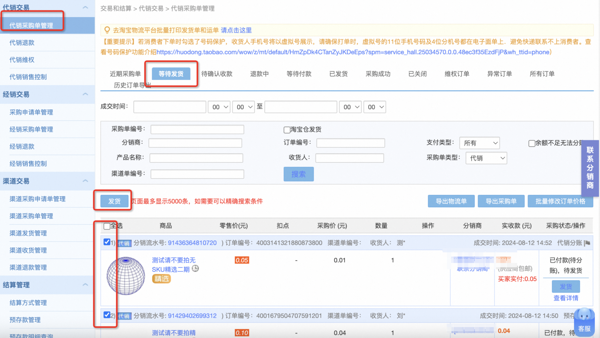Select the 等待发货 tab

pyautogui.click(x=171, y=74)
